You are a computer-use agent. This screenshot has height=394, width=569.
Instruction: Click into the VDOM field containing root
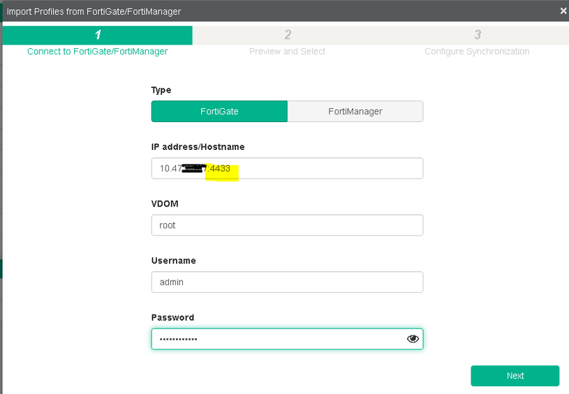287,225
